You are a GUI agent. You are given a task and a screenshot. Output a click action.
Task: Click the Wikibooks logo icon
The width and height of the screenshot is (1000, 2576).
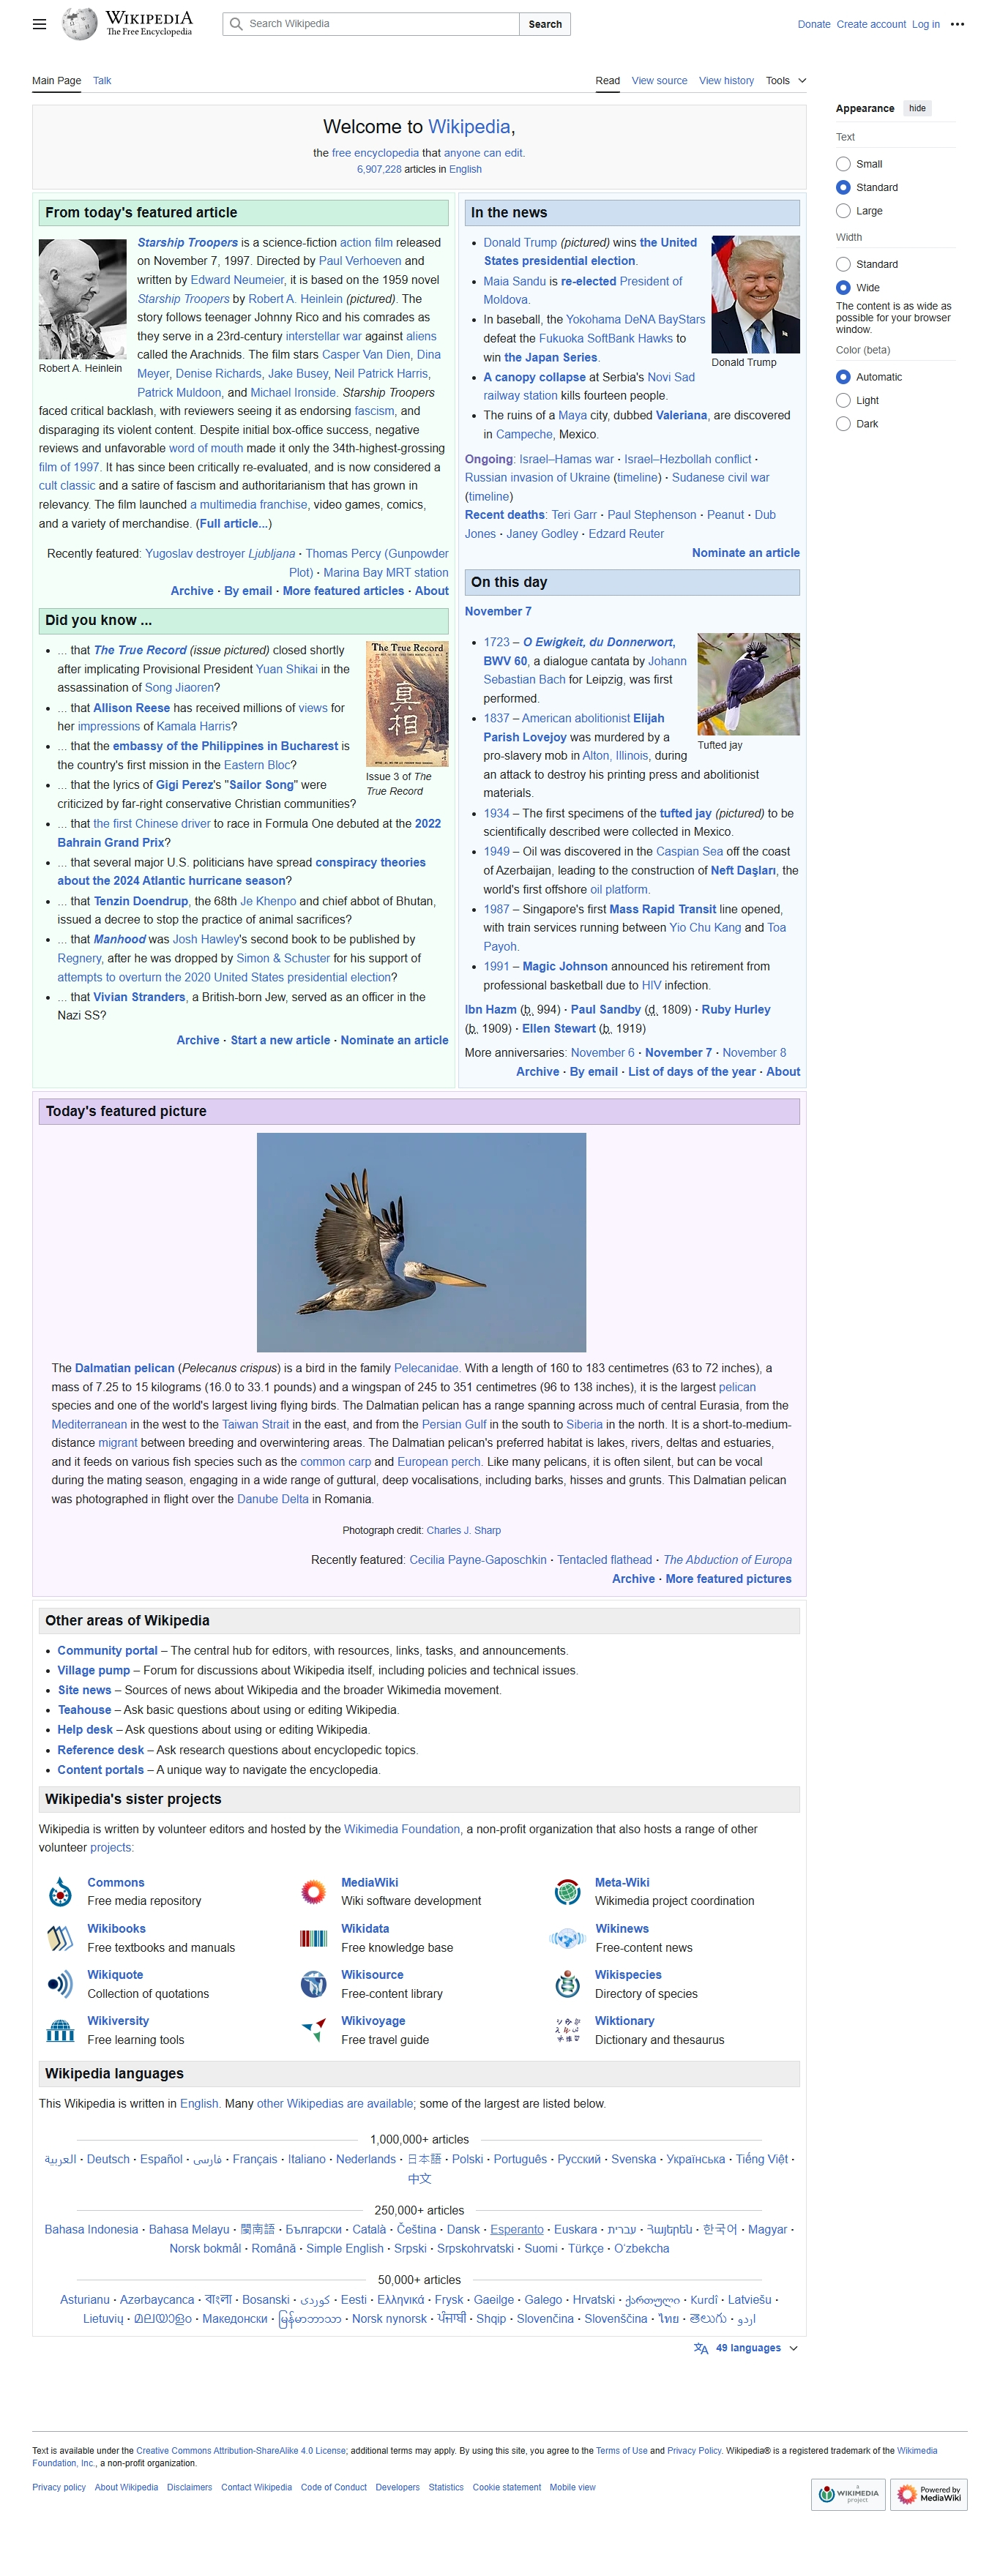pyautogui.click(x=60, y=1938)
